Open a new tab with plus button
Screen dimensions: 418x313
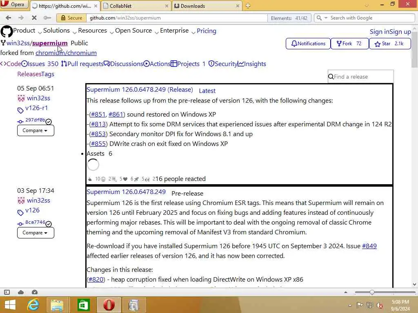tap(248, 6)
